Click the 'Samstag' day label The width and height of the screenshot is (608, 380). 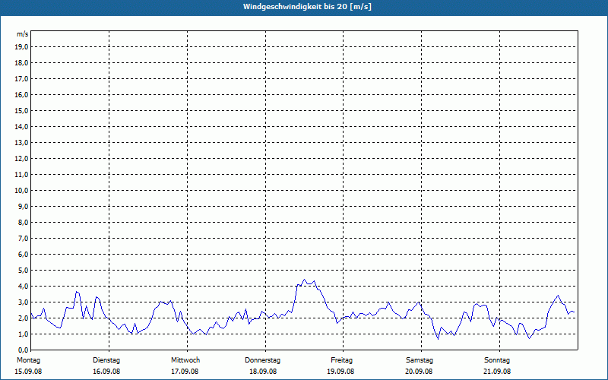[x=420, y=360]
